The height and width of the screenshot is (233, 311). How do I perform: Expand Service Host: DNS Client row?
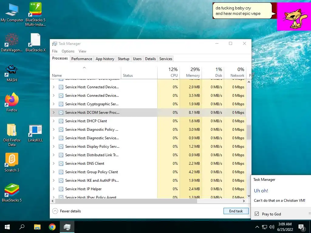(53, 164)
